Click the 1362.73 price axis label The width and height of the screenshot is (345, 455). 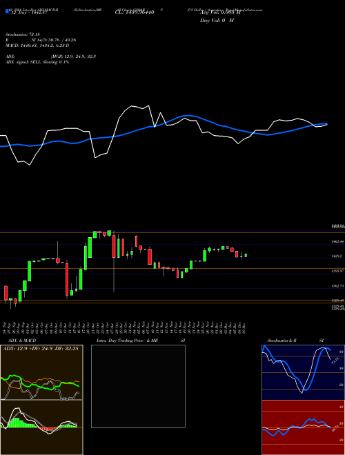pos(337,286)
